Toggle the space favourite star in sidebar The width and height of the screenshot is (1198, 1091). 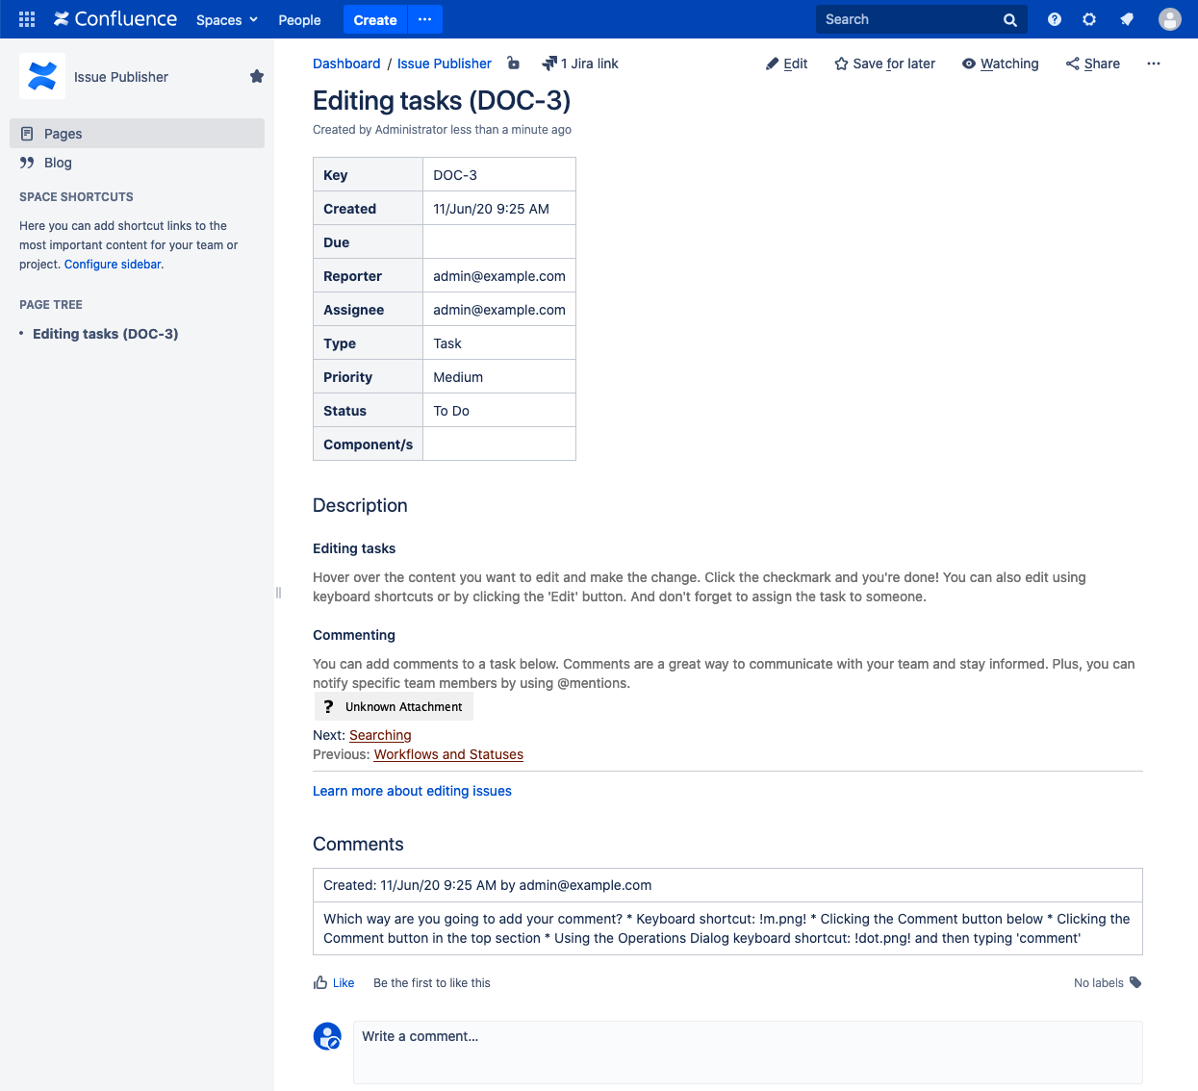point(257,76)
